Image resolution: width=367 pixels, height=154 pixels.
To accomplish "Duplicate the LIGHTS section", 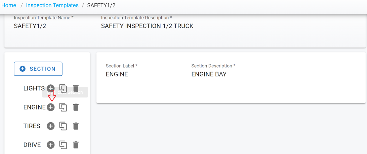I will pyautogui.click(x=63, y=88).
